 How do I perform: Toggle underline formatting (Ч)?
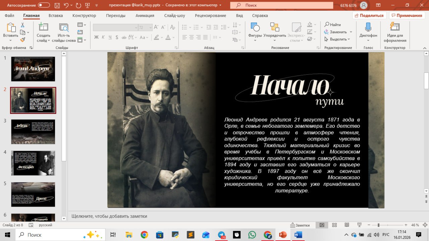click(x=110, y=37)
